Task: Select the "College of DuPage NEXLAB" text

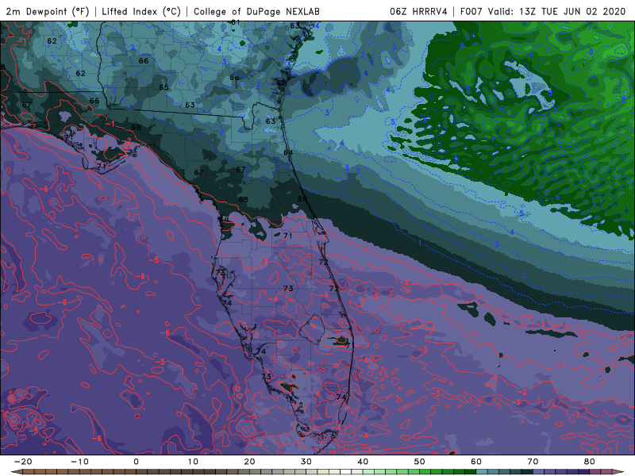Action: 256,11
